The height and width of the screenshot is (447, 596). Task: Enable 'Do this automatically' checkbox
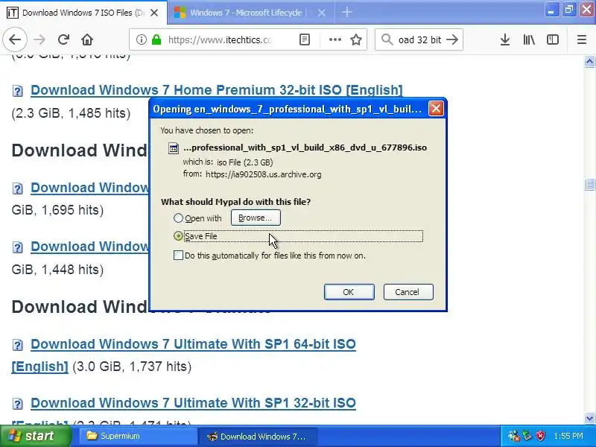pos(178,256)
